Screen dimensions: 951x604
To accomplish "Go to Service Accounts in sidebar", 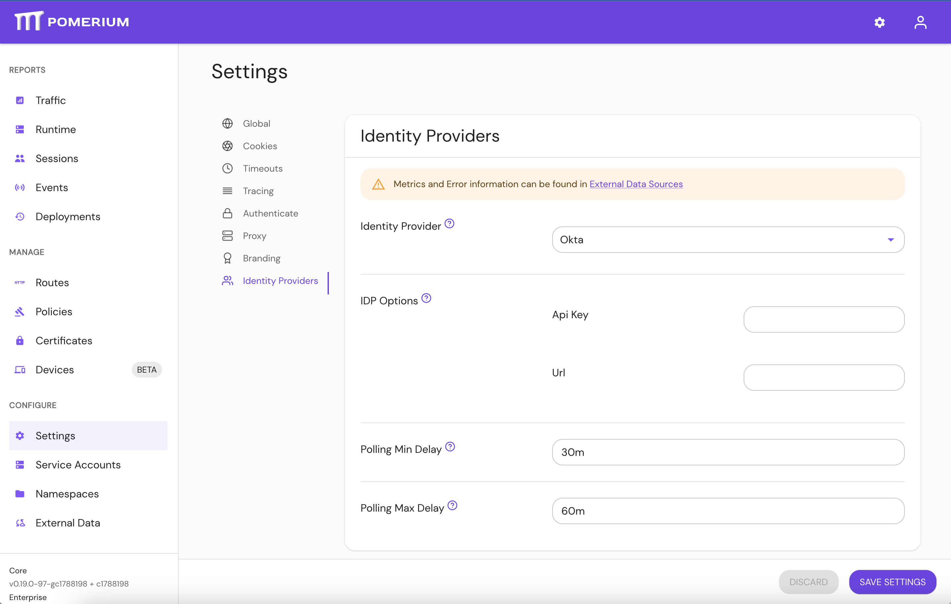I will tap(78, 465).
